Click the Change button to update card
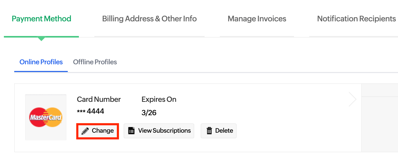The width and height of the screenshot is (398, 153). pyautogui.click(x=97, y=131)
